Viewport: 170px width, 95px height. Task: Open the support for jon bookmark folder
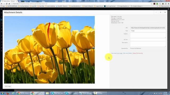99,6
